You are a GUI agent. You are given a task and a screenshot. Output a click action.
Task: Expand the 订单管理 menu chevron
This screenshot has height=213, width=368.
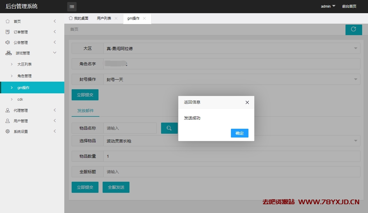(55, 32)
